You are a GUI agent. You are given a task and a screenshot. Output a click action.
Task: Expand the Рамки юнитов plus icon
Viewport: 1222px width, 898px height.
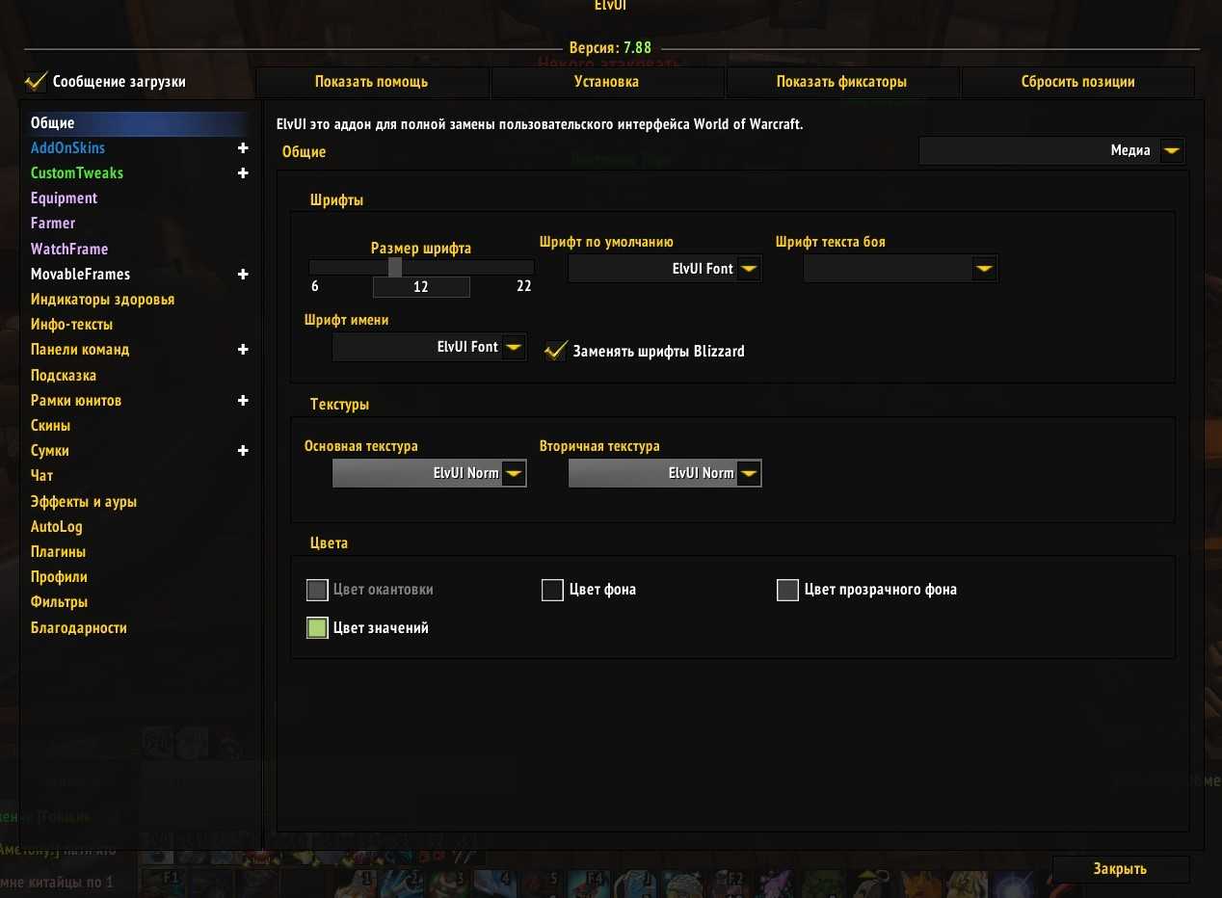(x=243, y=401)
